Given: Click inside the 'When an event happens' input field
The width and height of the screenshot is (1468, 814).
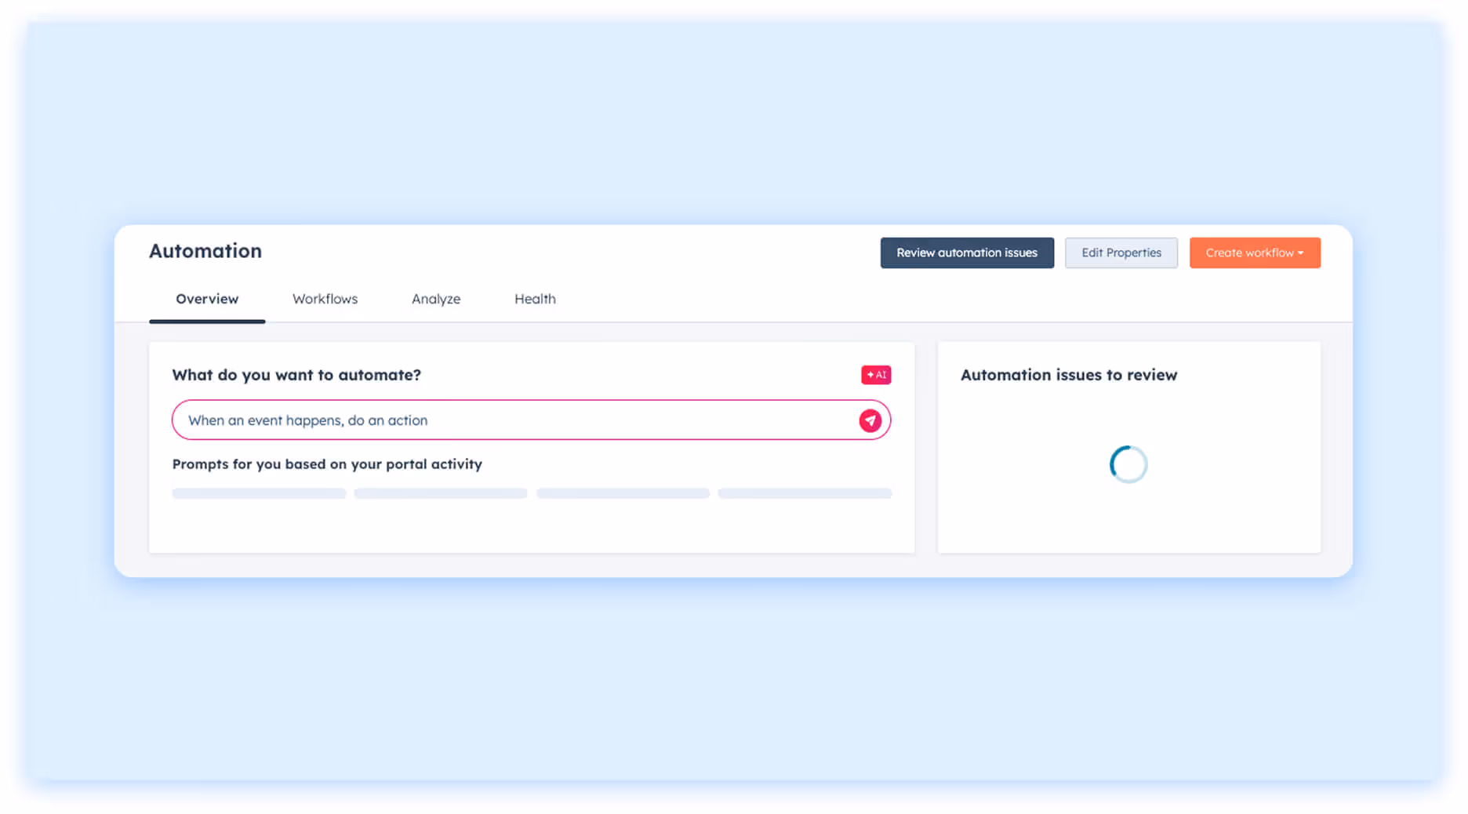Looking at the screenshot, I should pos(471,420).
